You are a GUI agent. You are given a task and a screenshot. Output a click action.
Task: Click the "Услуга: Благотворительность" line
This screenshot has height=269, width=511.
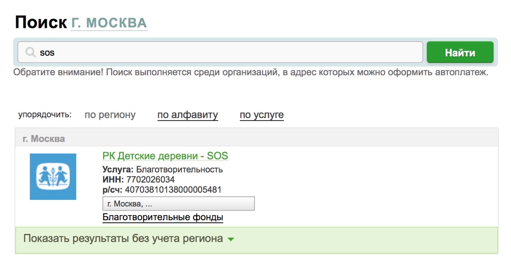tap(163, 170)
